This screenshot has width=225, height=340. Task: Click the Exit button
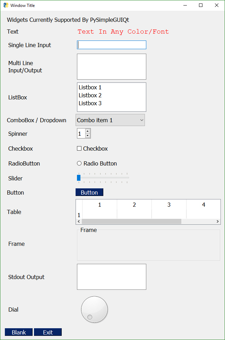click(x=48, y=332)
